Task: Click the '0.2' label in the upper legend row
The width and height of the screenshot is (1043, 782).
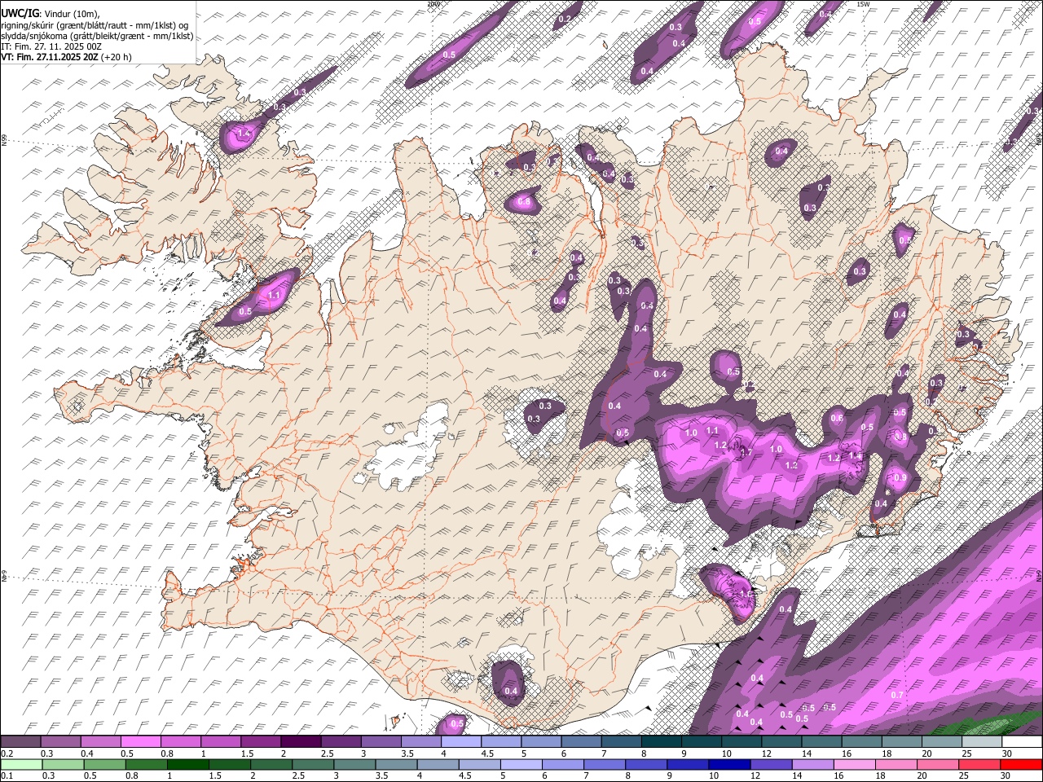Action: click(x=7, y=753)
